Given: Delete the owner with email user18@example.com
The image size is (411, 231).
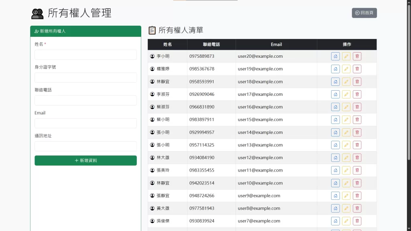Looking at the screenshot, I should [357, 82].
